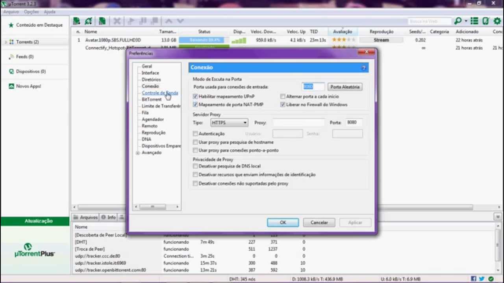Select Agendador in preferences tree
The width and height of the screenshot is (504, 283).
(153, 119)
